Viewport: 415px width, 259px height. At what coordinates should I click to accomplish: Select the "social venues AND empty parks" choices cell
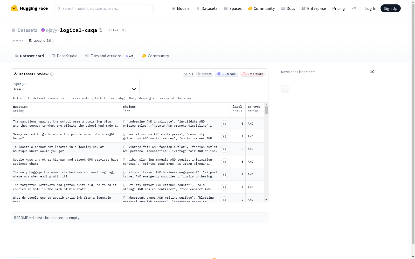176,136
